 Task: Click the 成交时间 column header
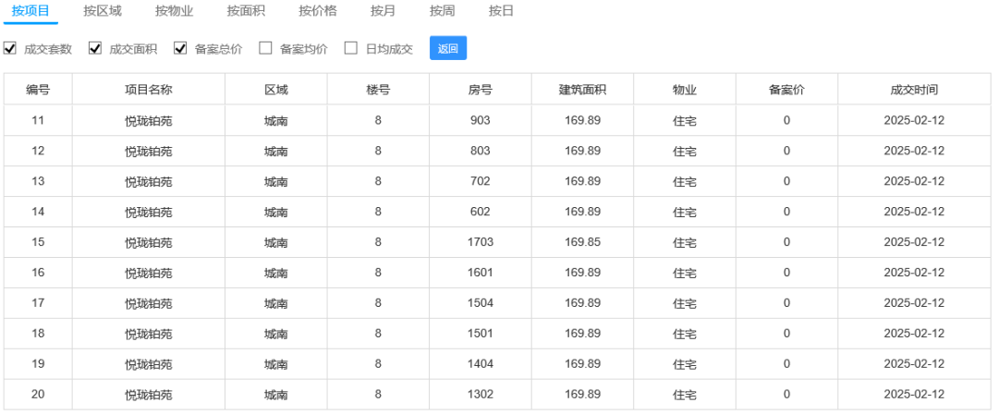pos(914,90)
